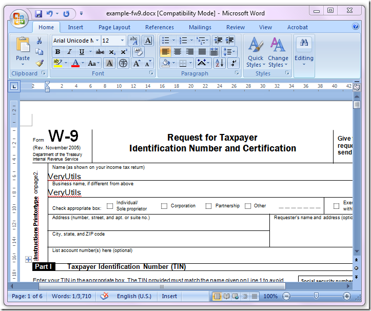The width and height of the screenshot is (371, 311).
Task: Undo the last action
Action: pos(50,14)
